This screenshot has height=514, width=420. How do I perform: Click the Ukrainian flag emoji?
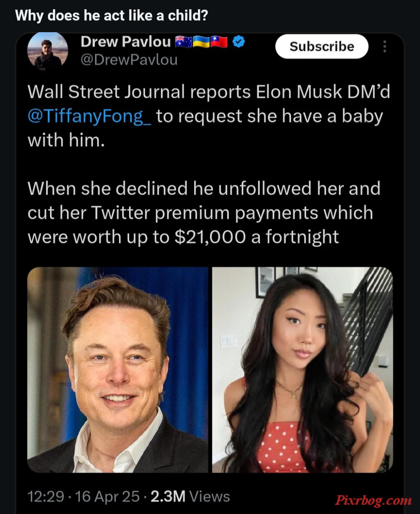click(200, 42)
